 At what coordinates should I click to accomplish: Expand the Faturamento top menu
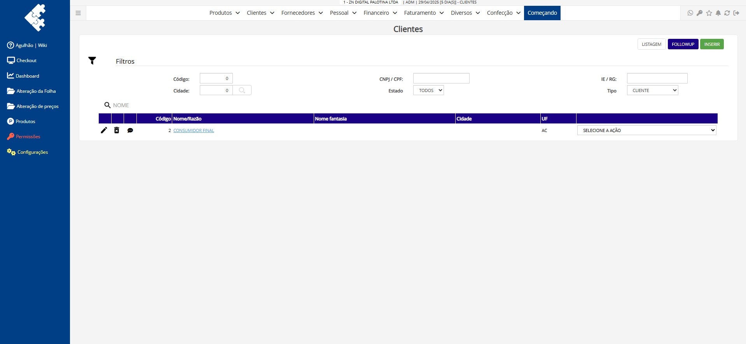pyautogui.click(x=424, y=13)
